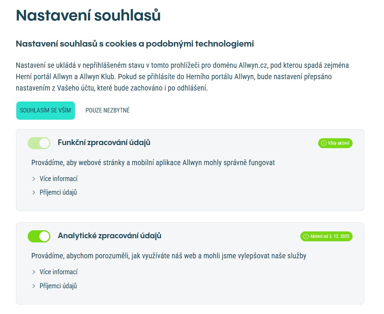Click the chevron arrow beside Příjemci údajů under Funkční
The image size is (384, 314).
click(x=34, y=192)
